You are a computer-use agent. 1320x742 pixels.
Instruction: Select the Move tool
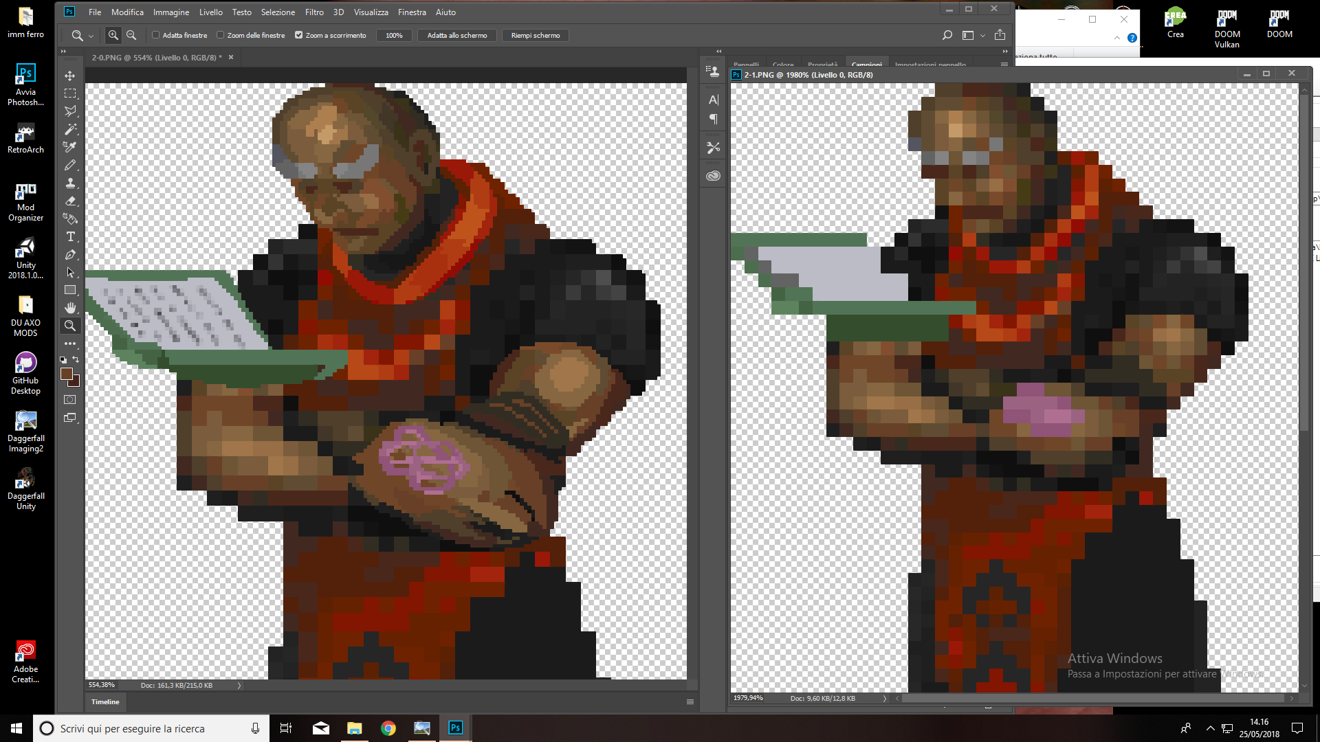tap(70, 76)
